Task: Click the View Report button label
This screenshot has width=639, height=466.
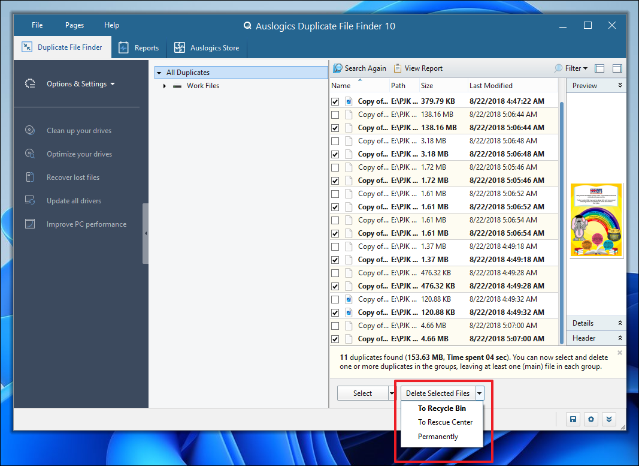Action: pyautogui.click(x=423, y=68)
